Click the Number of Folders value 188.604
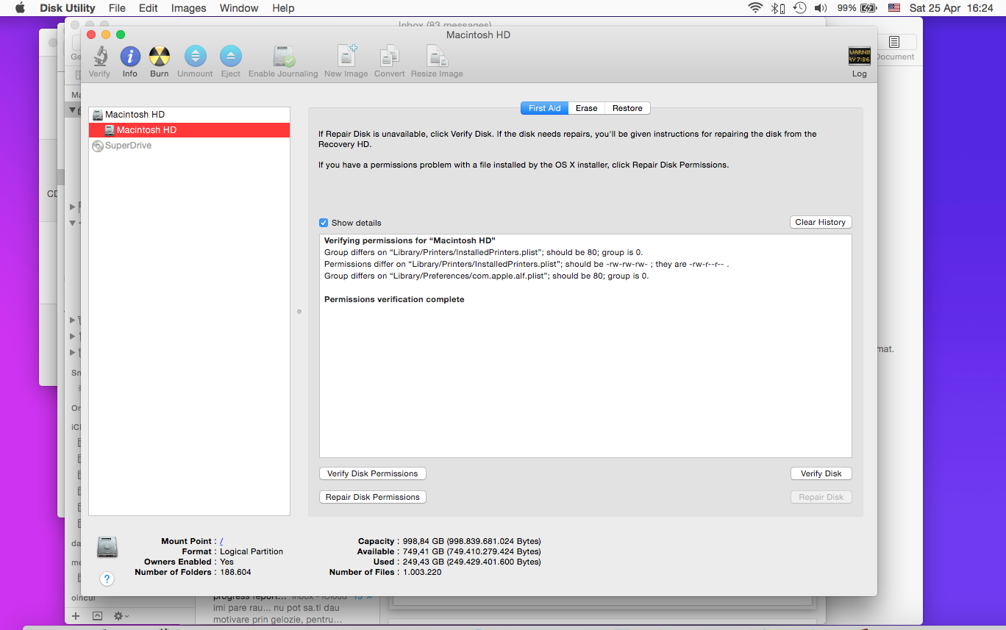The height and width of the screenshot is (630, 1006). pyautogui.click(x=235, y=572)
